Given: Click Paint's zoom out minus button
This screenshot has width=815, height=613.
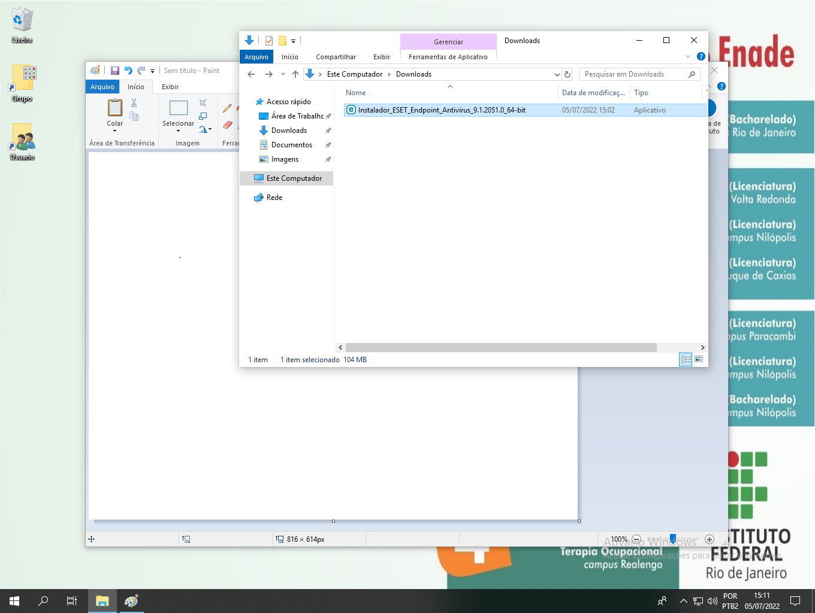Looking at the screenshot, I should [636, 539].
